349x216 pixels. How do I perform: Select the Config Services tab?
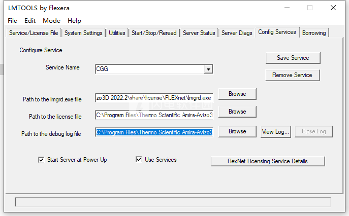(x=277, y=32)
